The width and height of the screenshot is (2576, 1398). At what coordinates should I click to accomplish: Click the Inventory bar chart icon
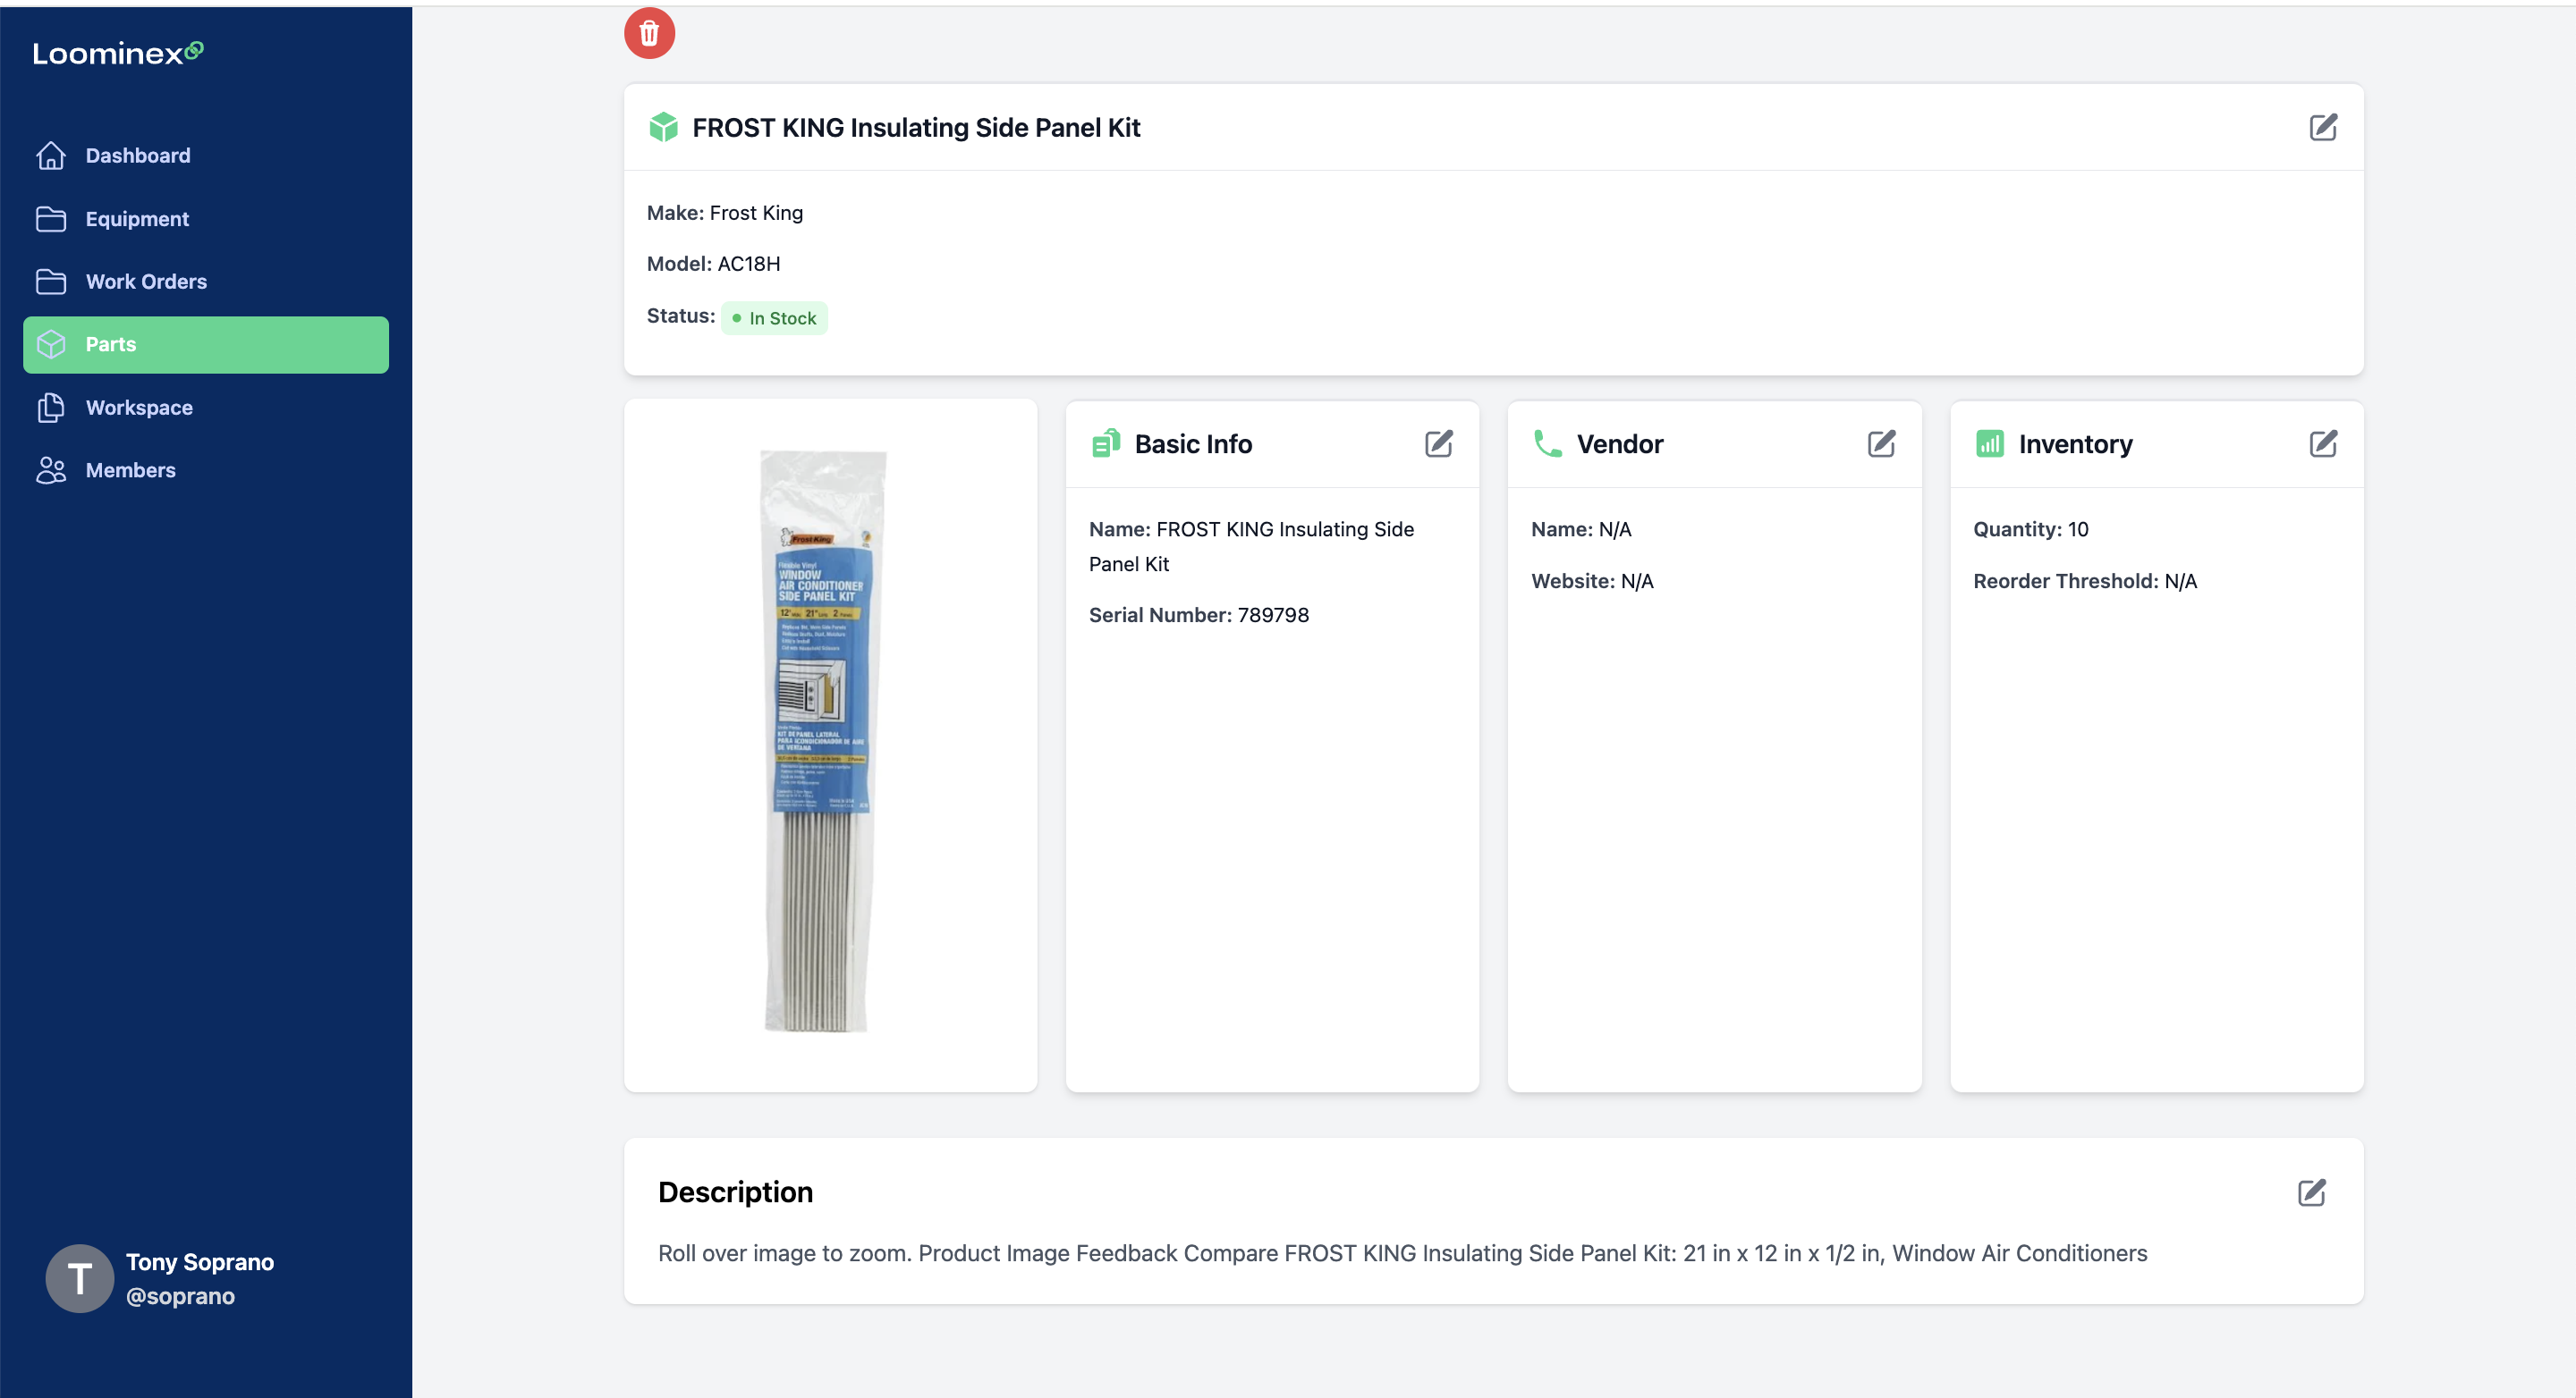(x=1990, y=443)
